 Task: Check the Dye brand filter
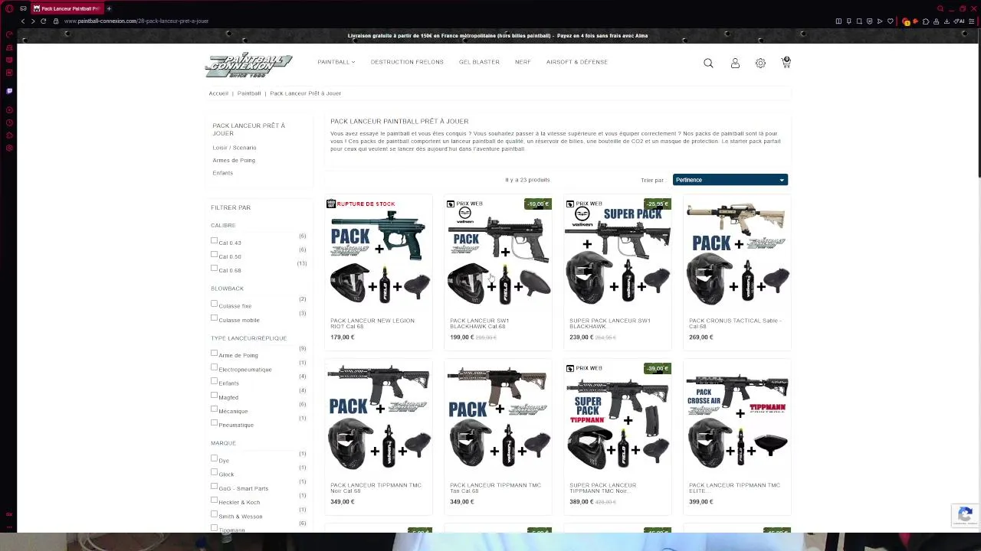click(x=214, y=458)
